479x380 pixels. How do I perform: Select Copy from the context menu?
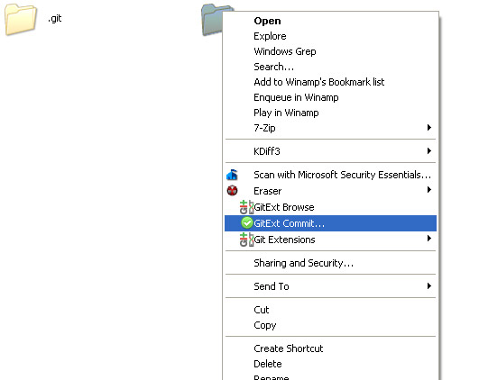[330, 325]
